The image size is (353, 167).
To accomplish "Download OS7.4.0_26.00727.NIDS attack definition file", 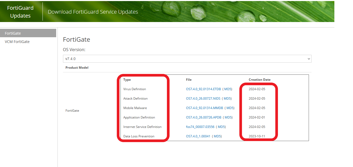I will (x=203, y=99).
